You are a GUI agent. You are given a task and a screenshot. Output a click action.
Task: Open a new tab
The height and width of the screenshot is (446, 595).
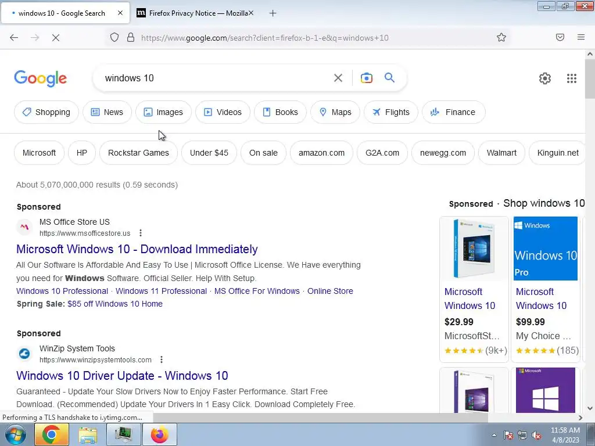coord(273,13)
